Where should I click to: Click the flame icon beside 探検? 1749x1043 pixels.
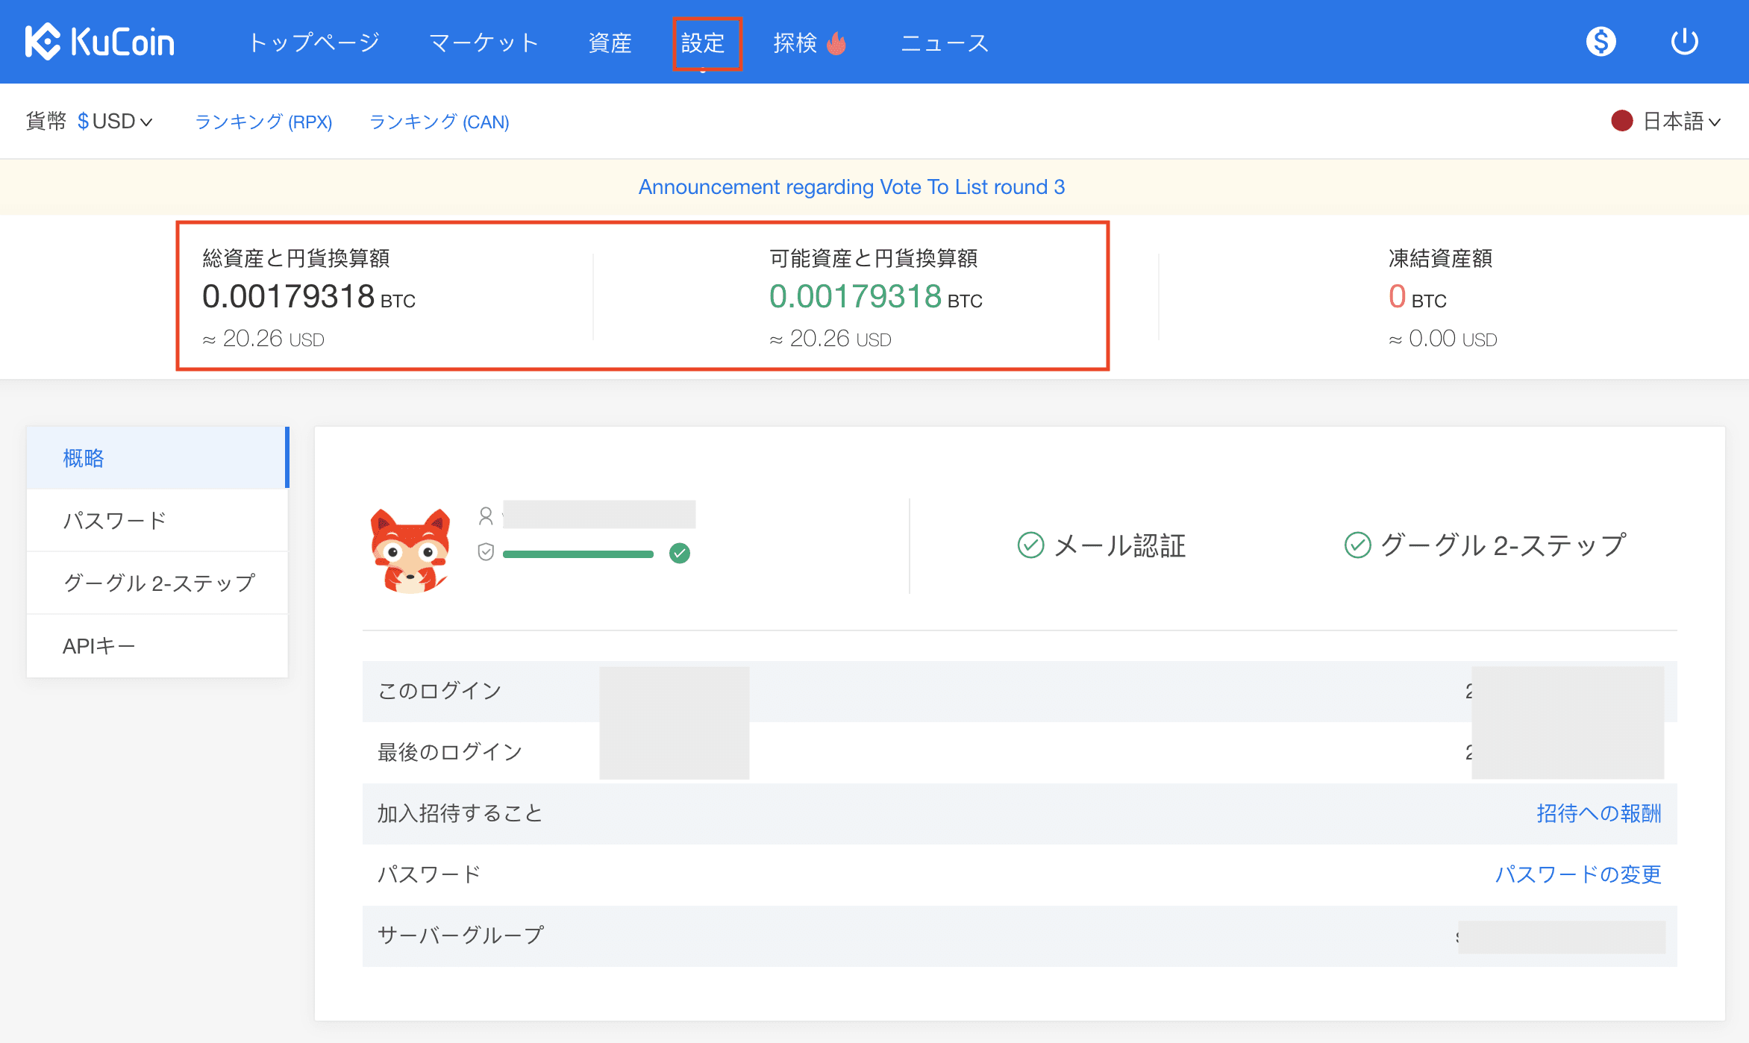click(836, 43)
